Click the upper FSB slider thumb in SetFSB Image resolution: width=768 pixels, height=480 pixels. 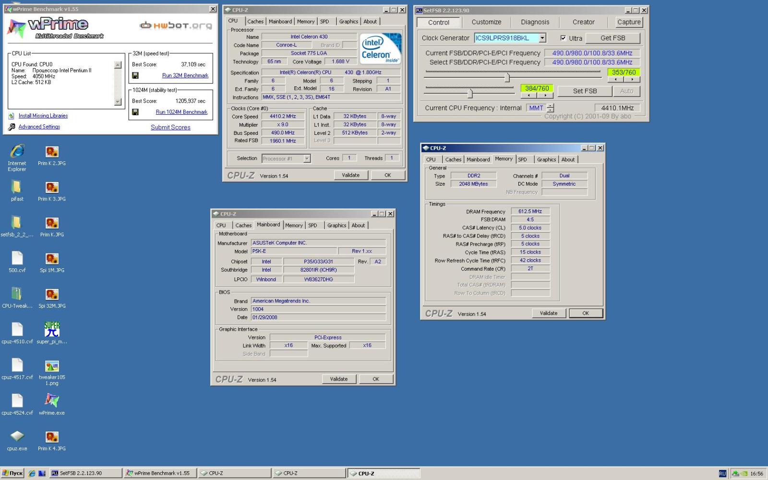point(507,77)
